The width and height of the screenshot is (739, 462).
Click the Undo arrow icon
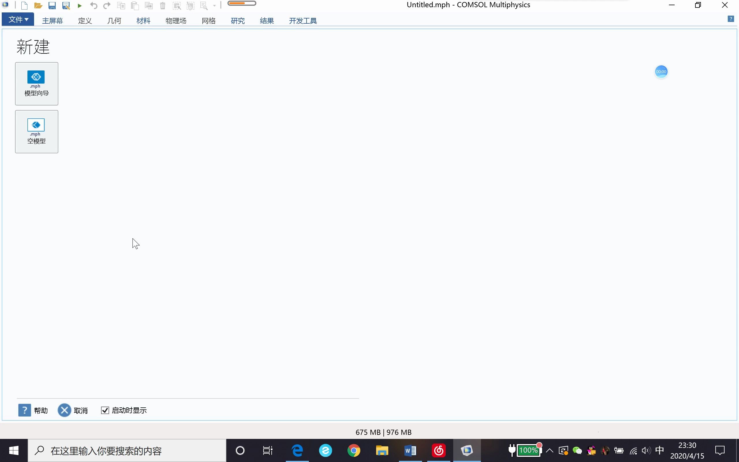point(94,5)
